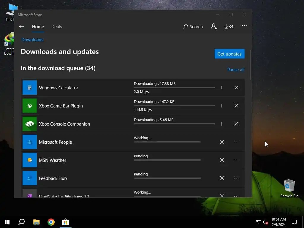
Task: Click the muted volume tray icon
Action: [266, 222]
